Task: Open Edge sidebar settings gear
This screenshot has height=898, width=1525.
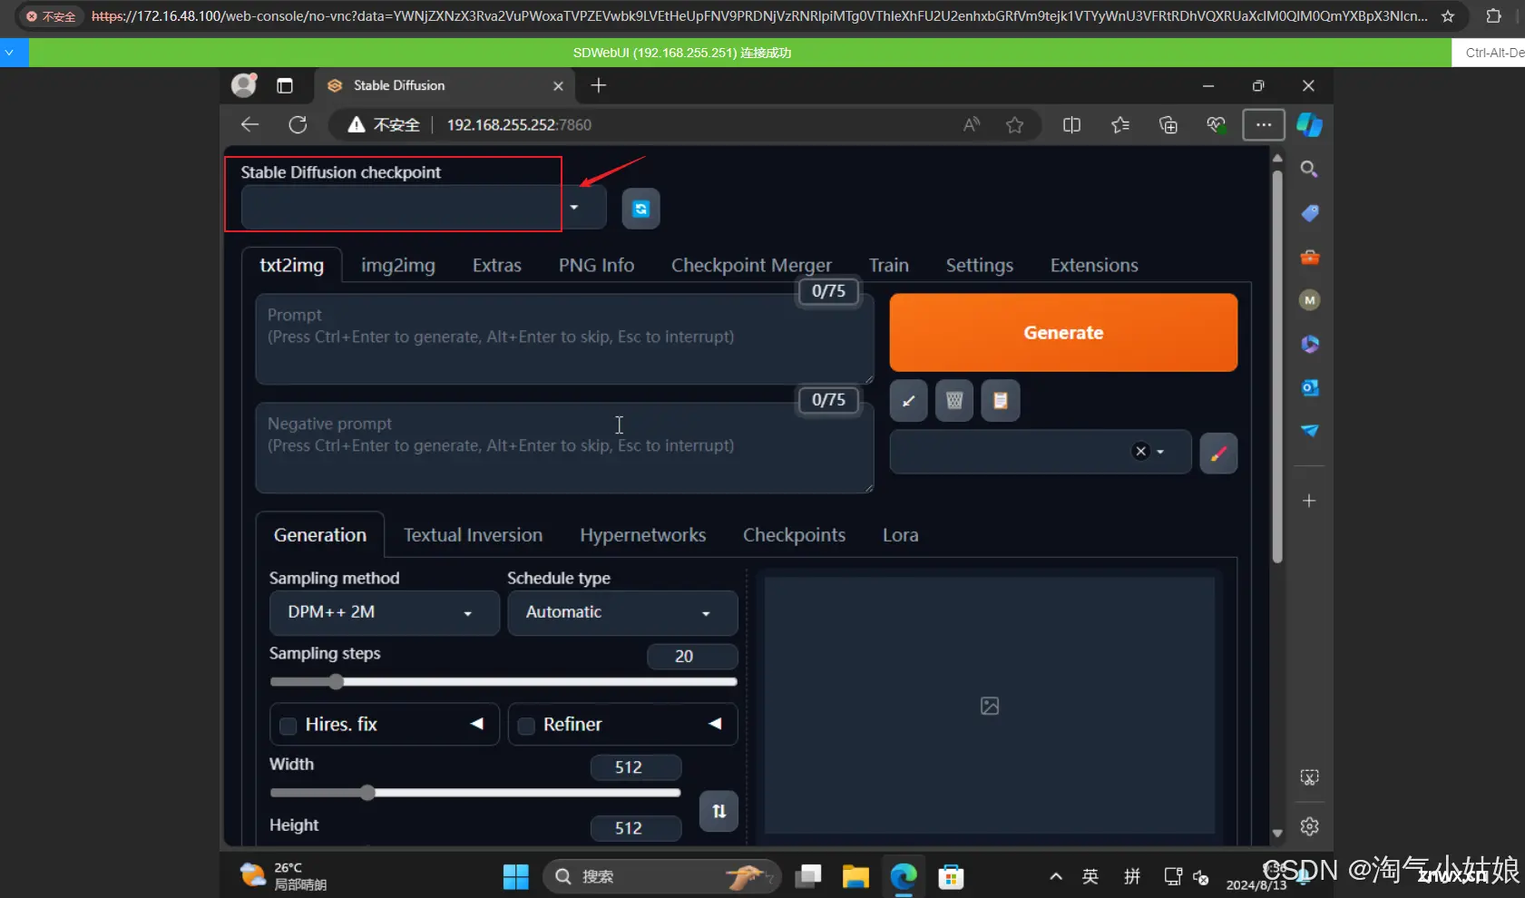Action: tap(1309, 826)
